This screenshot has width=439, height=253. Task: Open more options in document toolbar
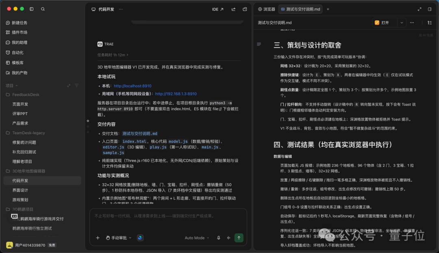tap(412, 23)
